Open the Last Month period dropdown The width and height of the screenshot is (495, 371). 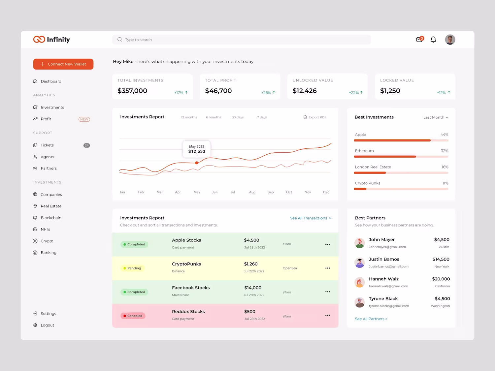(x=436, y=117)
